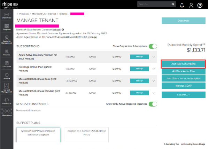Expand Microsoft 365 Business Standard row chevron
Viewport: 208px width, 149px height.
(x=154, y=93)
